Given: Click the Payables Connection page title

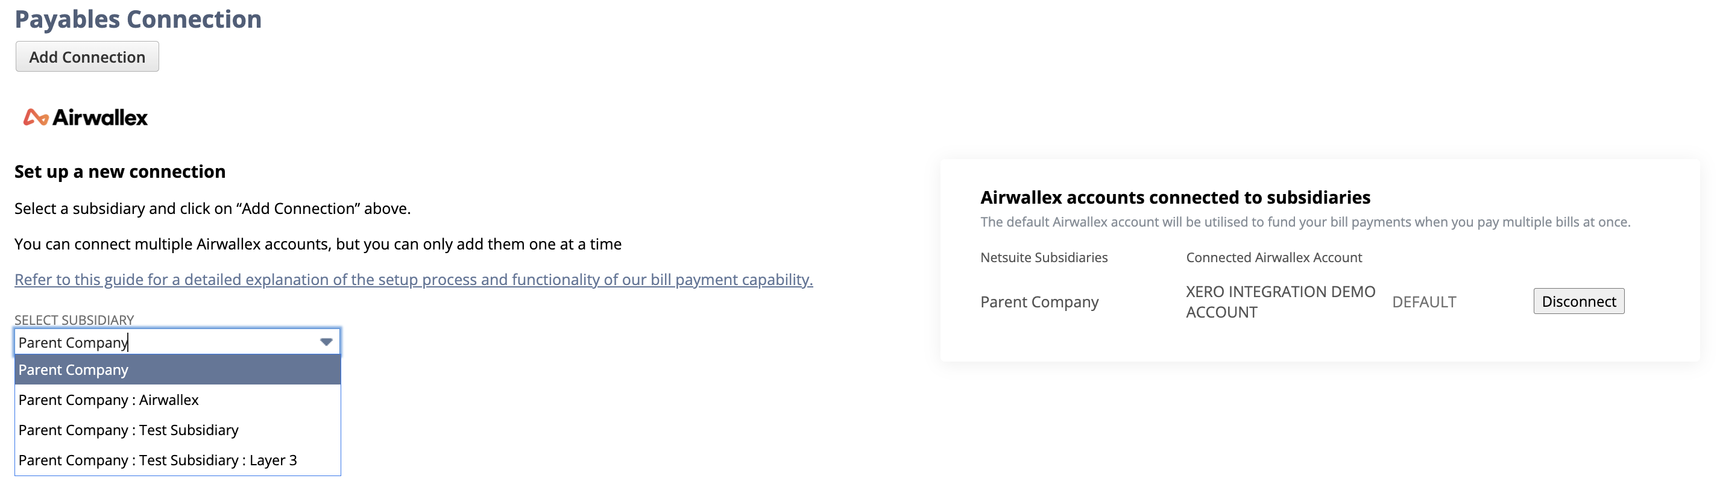Looking at the screenshot, I should tap(138, 19).
